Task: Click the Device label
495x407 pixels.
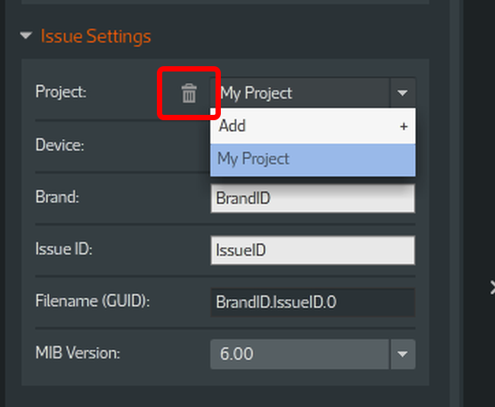Action: 60,145
